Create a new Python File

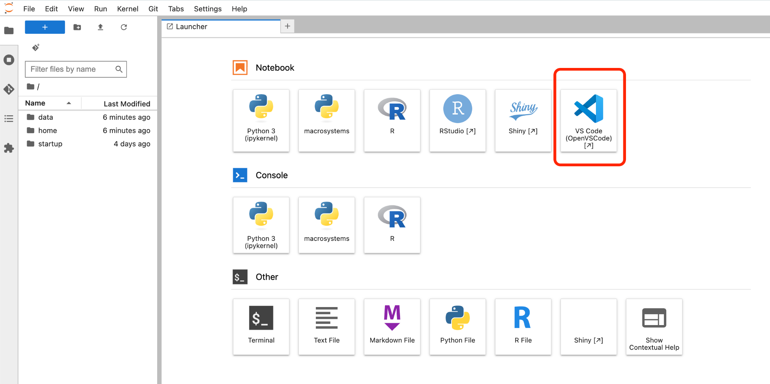point(458,327)
